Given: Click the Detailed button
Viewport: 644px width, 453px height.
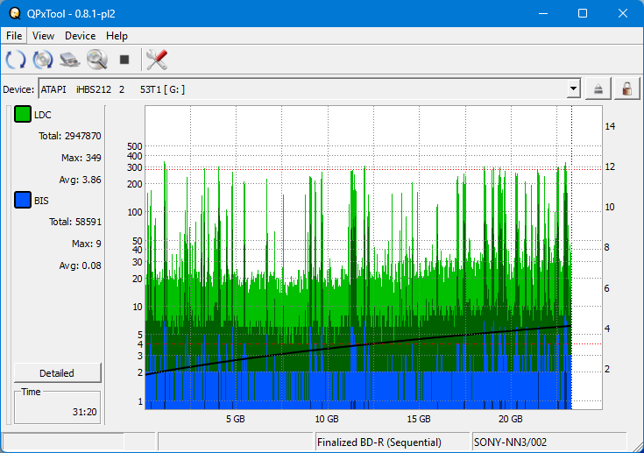Looking at the screenshot, I should point(57,373).
